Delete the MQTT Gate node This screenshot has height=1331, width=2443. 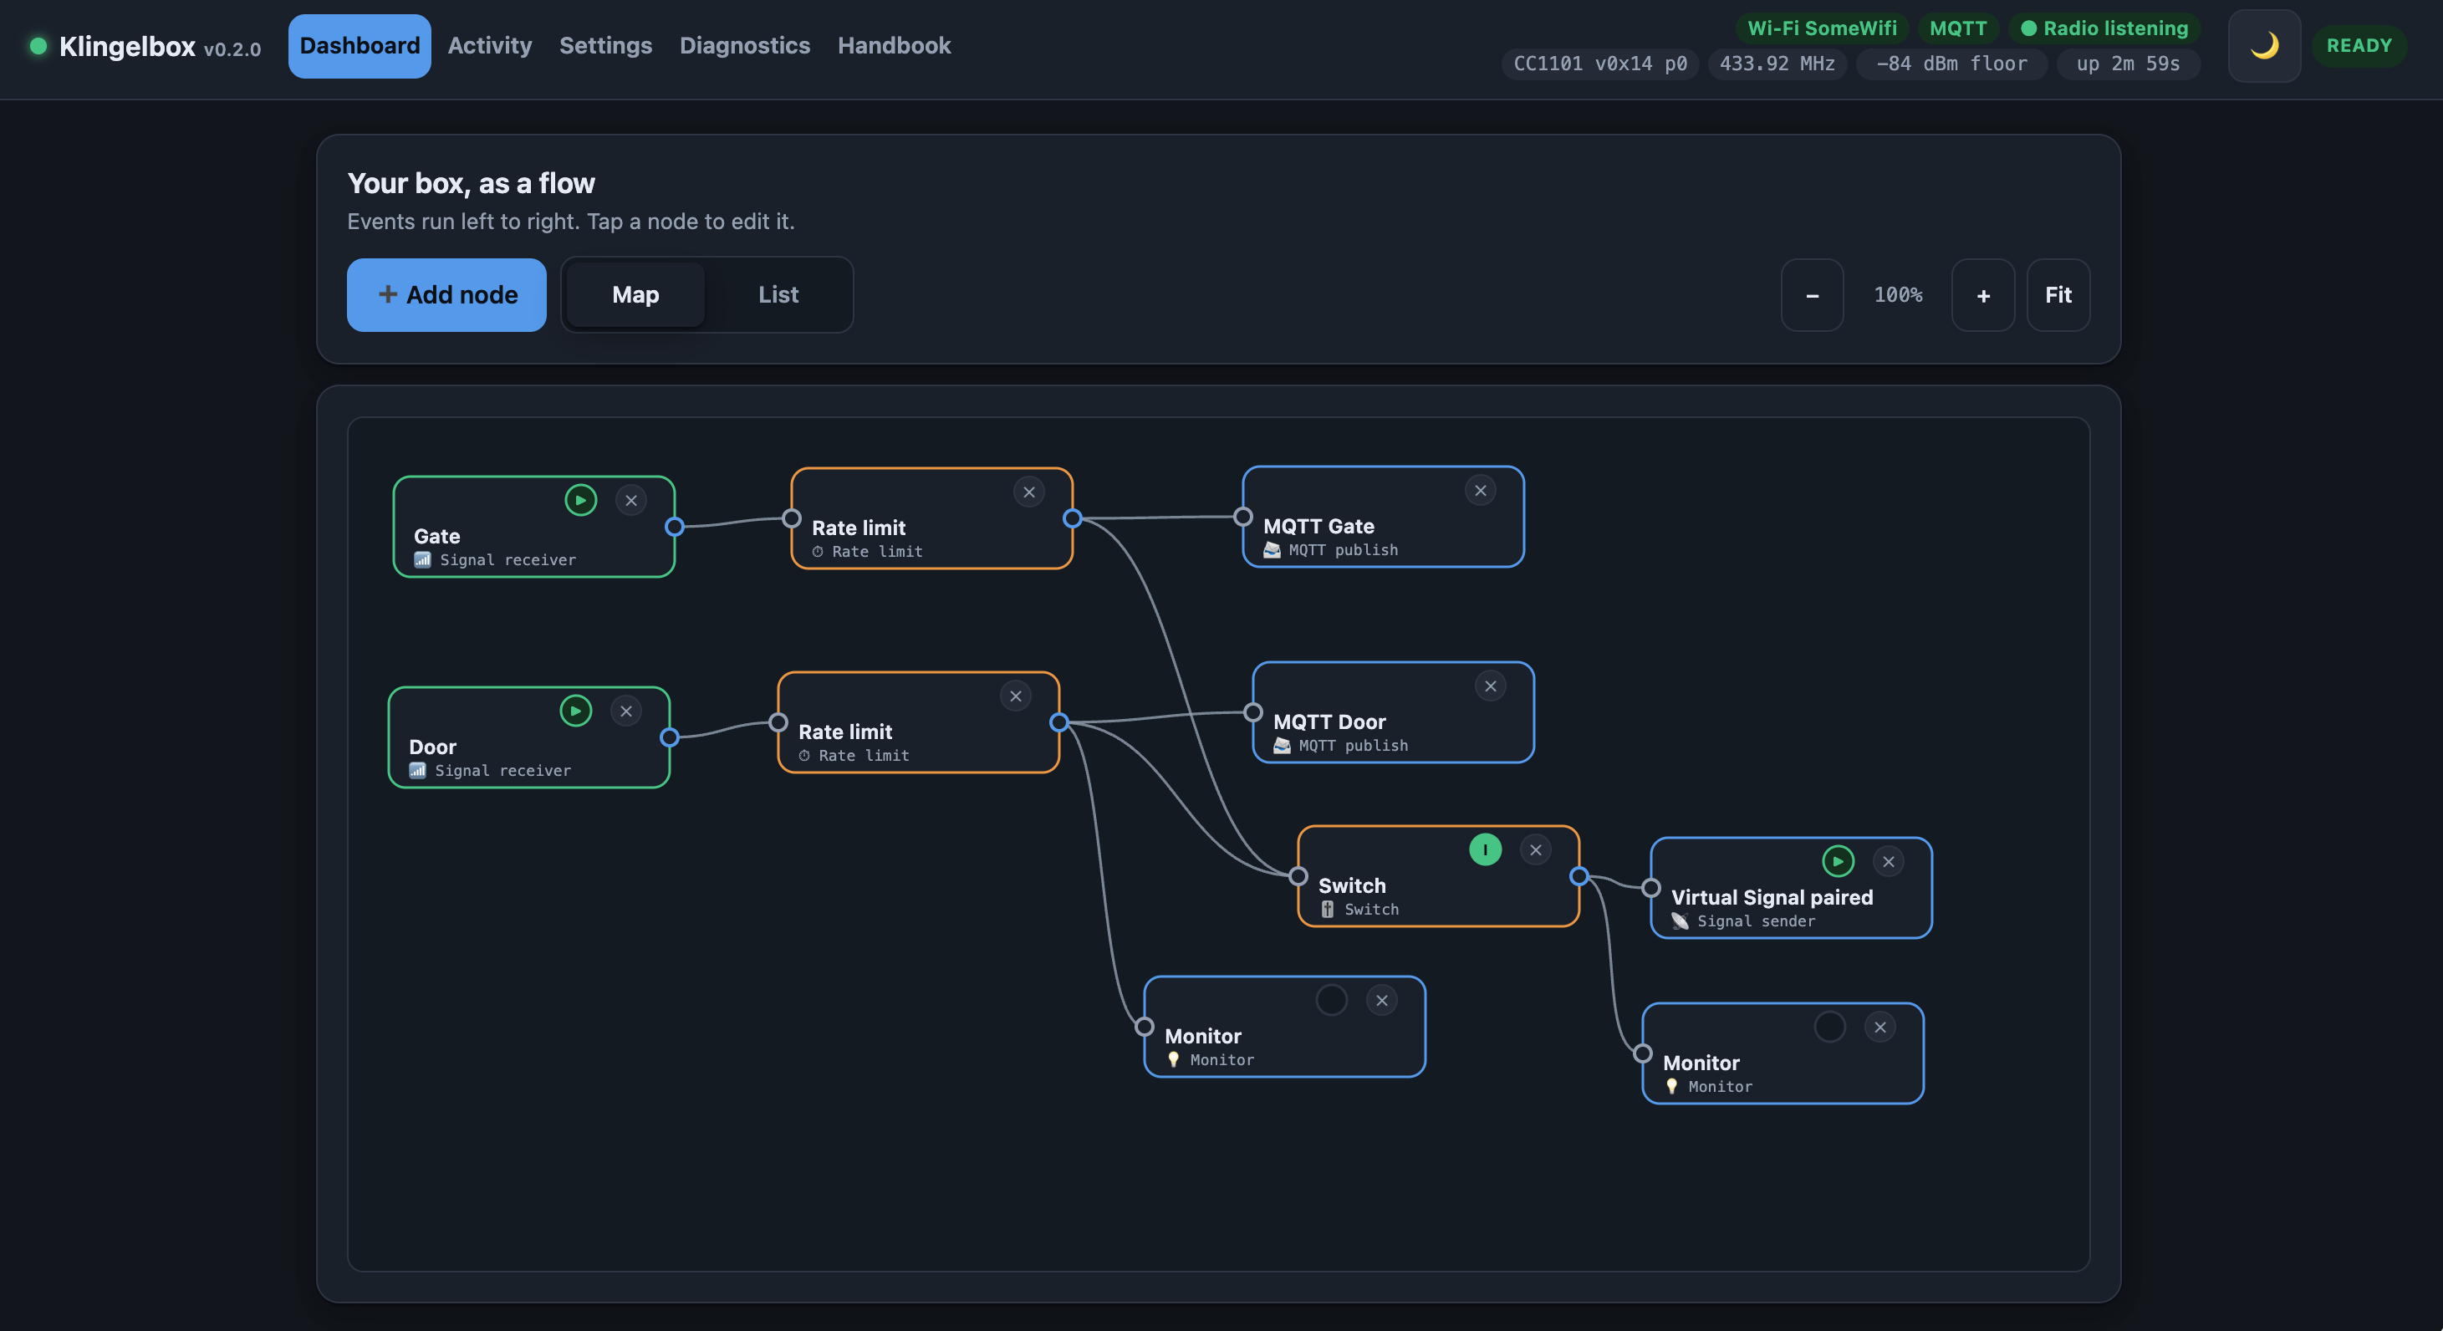coord(1481,490)
